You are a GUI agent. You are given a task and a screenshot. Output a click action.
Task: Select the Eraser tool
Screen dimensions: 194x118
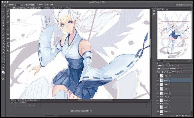click(3, 41)
